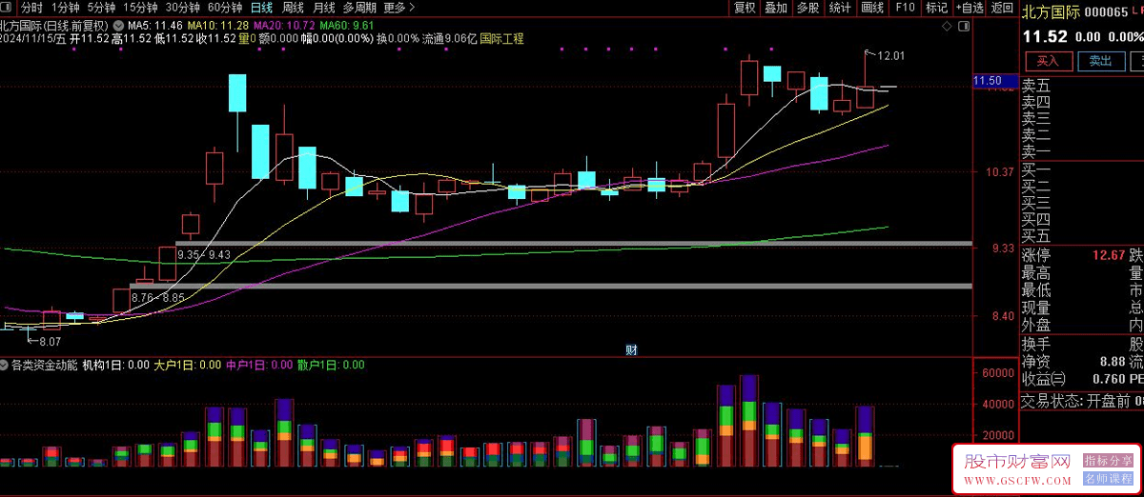Click the 交易状态 status line
This screenshot has height=497, width=1144.
(x=1082, y=401)
